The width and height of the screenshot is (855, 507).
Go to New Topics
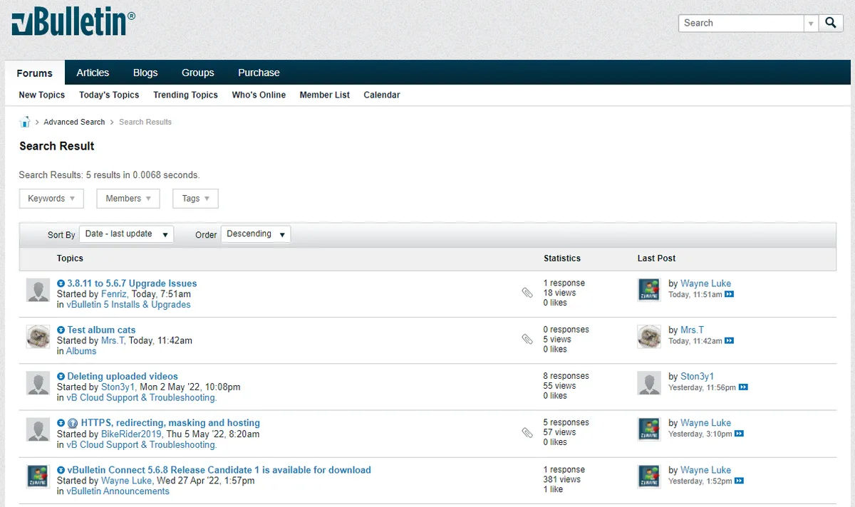(42, 95)
